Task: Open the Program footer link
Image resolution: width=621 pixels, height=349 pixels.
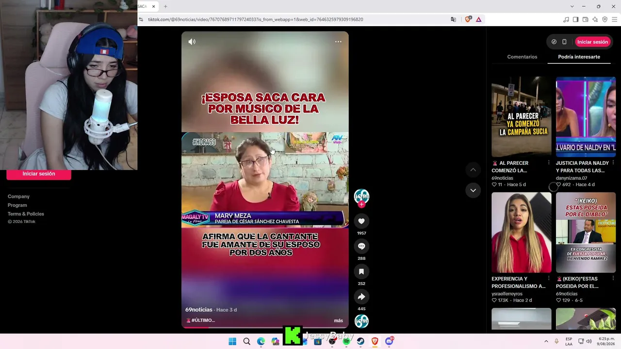Action: (x=17, y=205)
